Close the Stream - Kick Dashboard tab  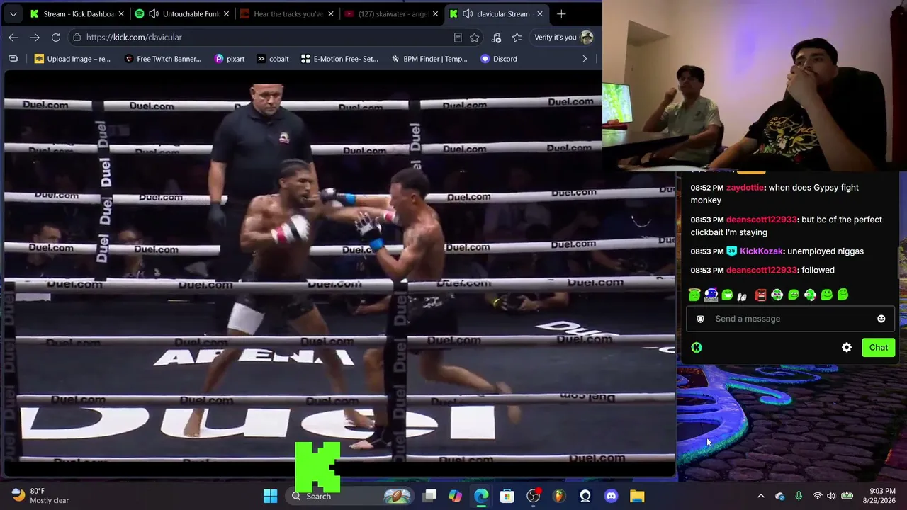tap(121, 14)
